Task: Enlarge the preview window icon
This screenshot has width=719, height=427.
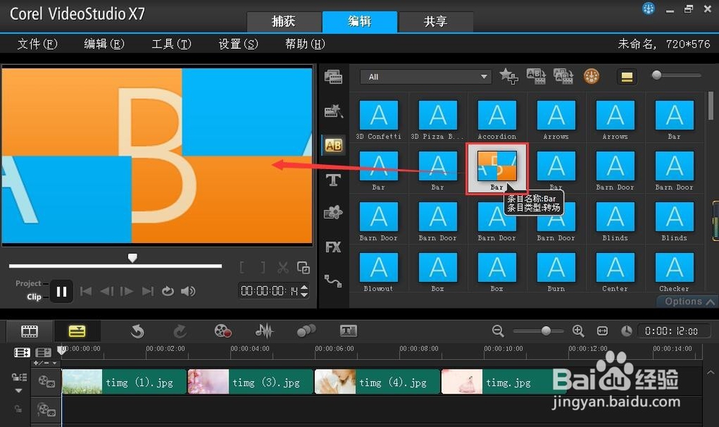Action: pos(303,267)
